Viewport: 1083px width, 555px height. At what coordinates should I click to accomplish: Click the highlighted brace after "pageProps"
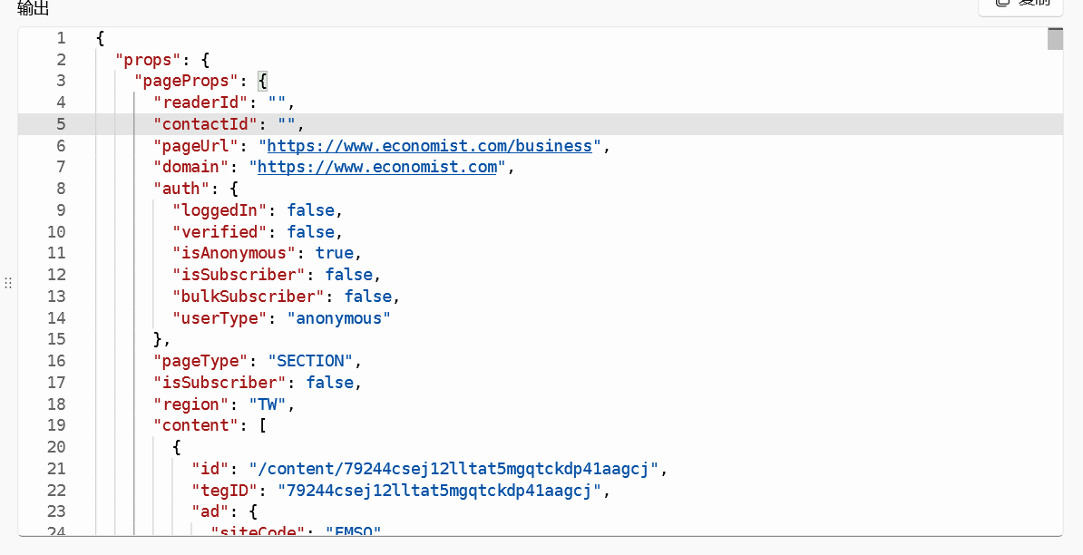[x=263, y=82]
